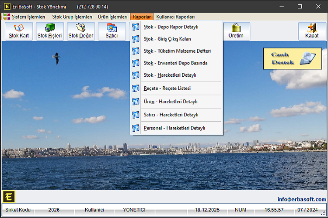Choose Stok - Giriş Çıkış Kalan report
Viewport: 328px width, 218px height.
point(167,39)
